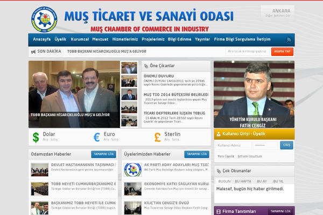Select the third slider thumbnail
Screen dimensions: 323x215
(129, 94)
